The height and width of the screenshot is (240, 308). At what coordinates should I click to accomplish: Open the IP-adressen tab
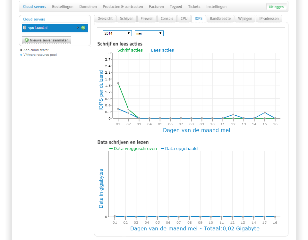269,19
